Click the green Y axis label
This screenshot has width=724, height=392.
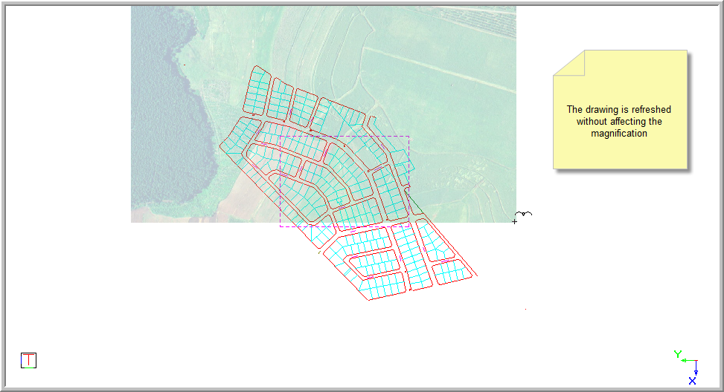[677, 354]
